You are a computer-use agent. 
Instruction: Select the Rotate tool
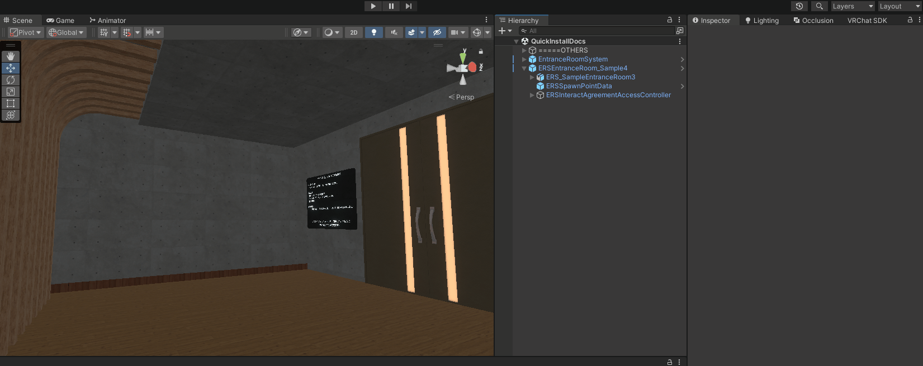coord(11,80)
